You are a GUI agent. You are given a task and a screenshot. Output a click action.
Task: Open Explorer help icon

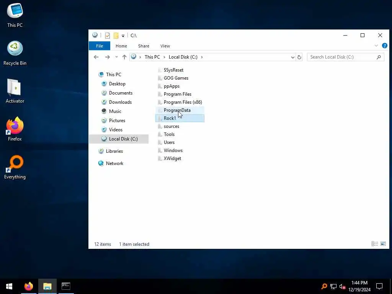[x=384, y=46]
